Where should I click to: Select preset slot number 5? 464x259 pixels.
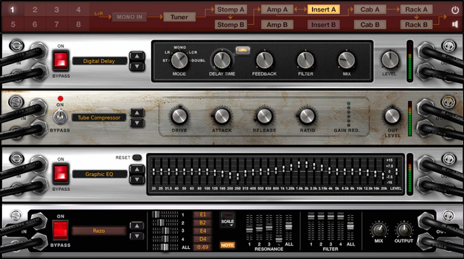click(x=13, y=24)
